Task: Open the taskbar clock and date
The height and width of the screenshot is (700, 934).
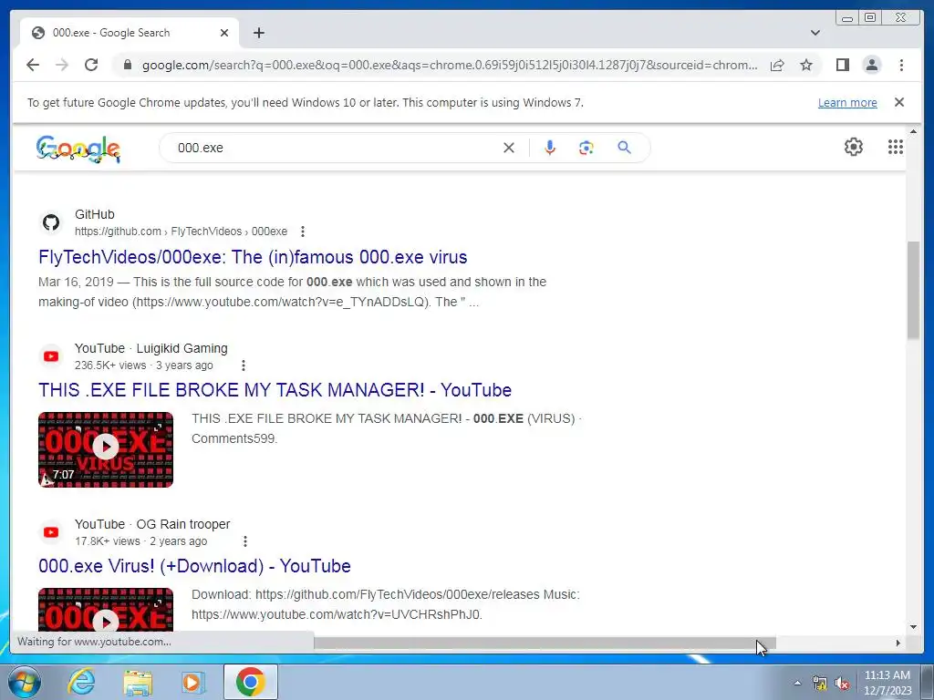Action: pyautogui.click(x=887, y=683)
